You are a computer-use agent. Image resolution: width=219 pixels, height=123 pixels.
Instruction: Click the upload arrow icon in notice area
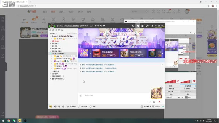pyautogui.click(x=162, y=65)
